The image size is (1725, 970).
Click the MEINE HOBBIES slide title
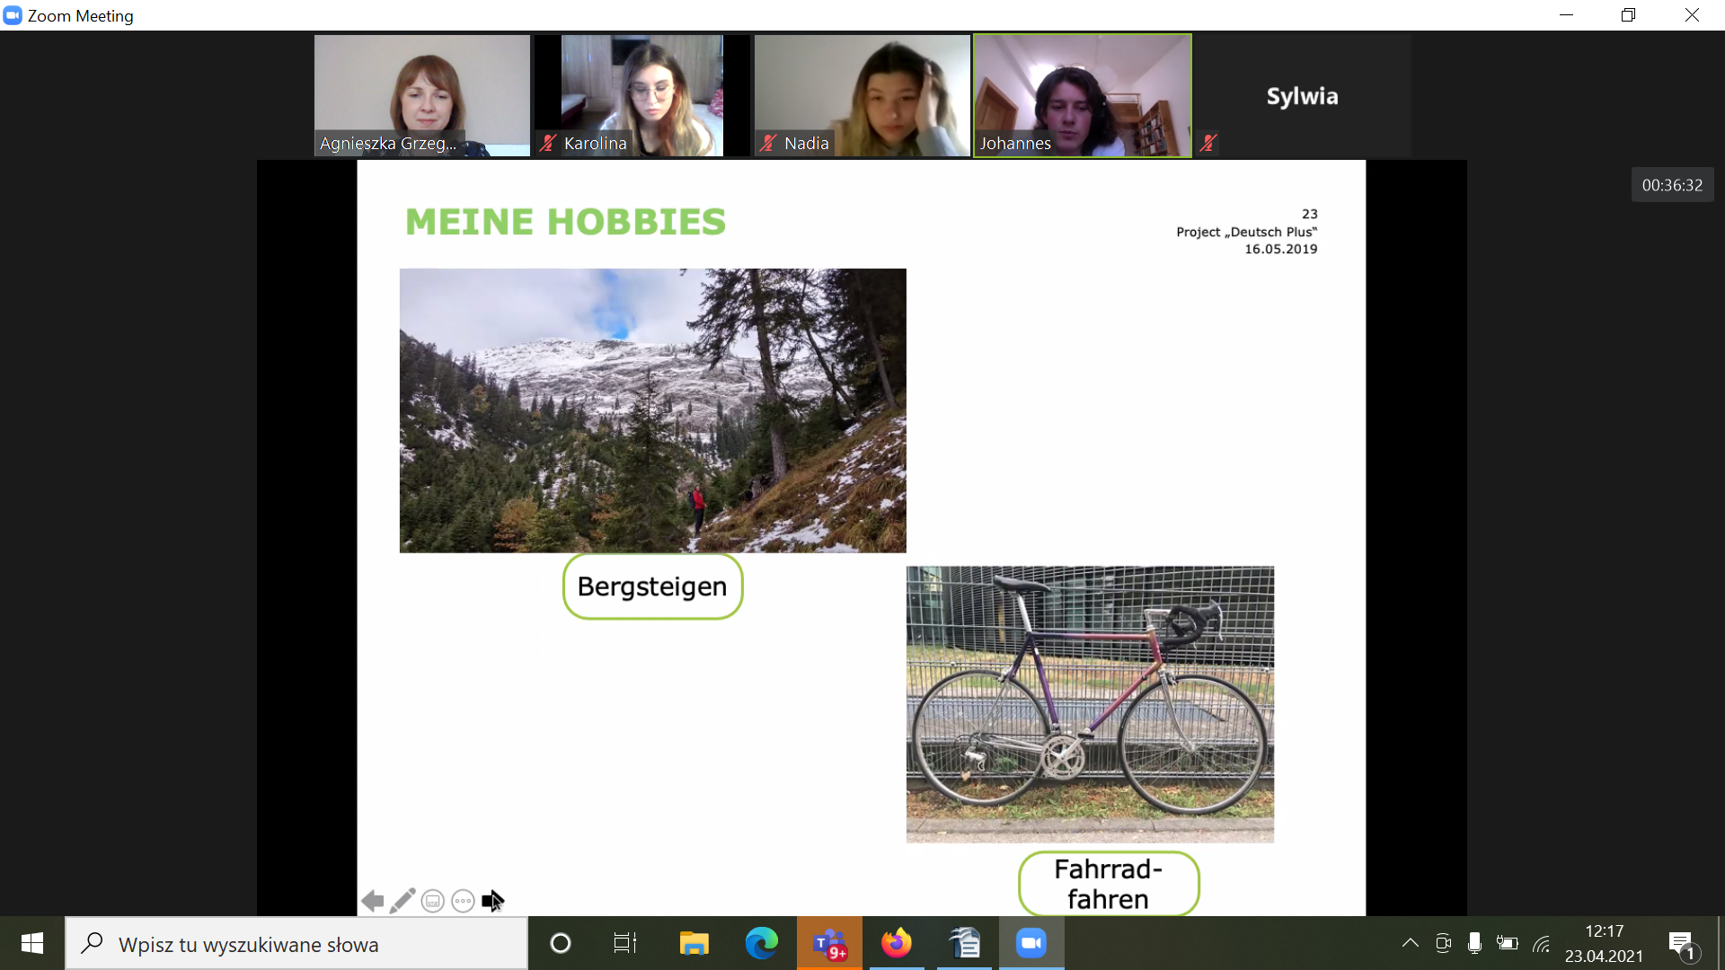(x=565, y=222)
